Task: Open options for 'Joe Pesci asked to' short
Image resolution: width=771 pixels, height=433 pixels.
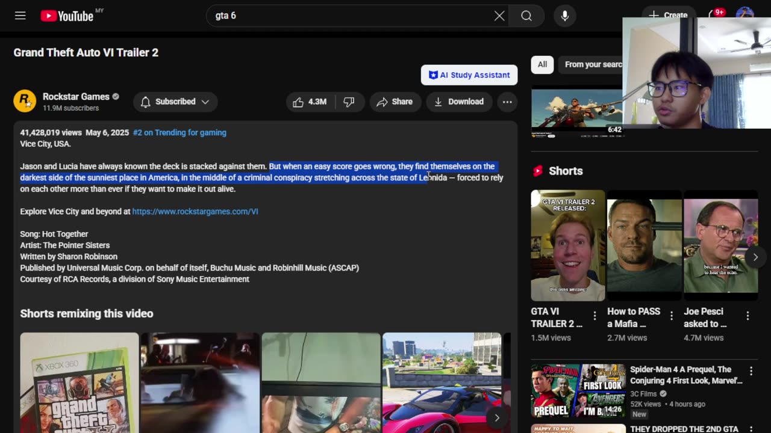Action: [x=748, y=316]
